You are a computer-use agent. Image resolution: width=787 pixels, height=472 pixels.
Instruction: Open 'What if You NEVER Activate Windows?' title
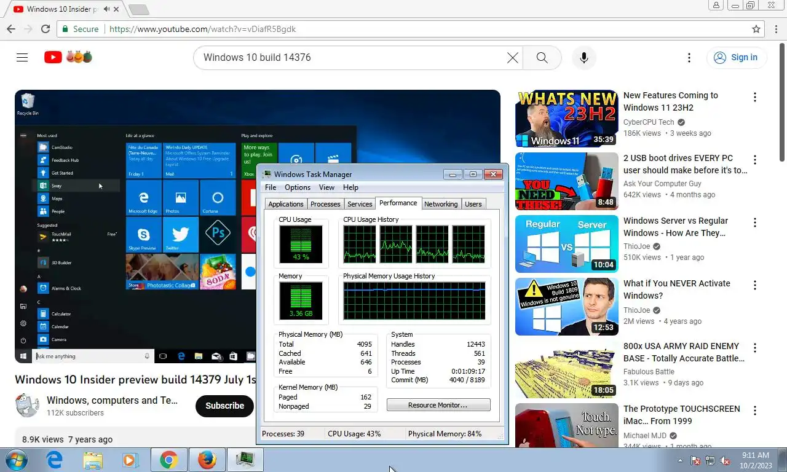[677, 289]
